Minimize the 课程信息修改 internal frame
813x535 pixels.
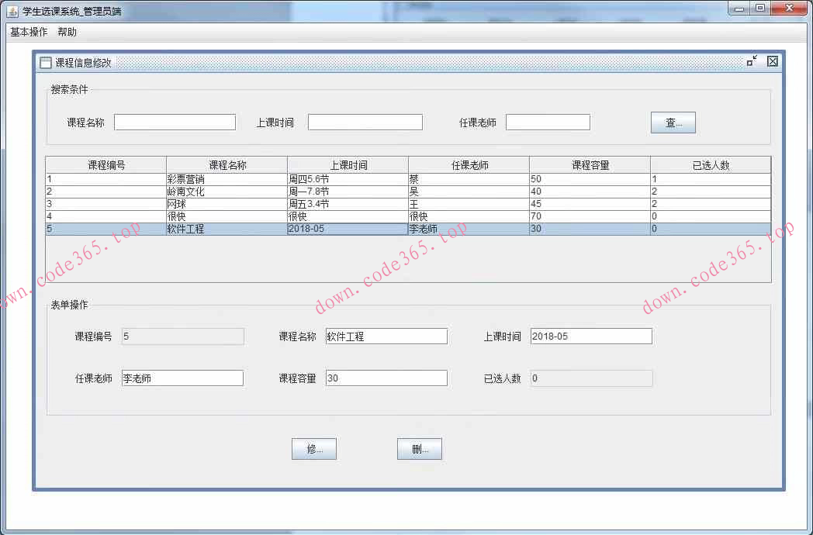click(x=752, y=61)
